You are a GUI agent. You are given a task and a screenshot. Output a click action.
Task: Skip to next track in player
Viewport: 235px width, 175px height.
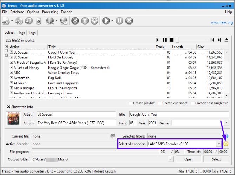point(219,40)
